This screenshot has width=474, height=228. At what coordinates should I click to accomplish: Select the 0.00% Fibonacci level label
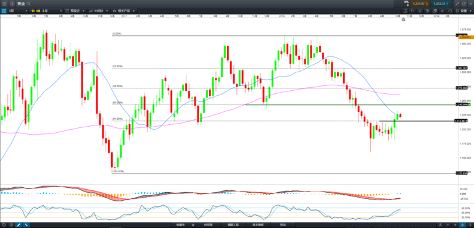click(117, 33)
